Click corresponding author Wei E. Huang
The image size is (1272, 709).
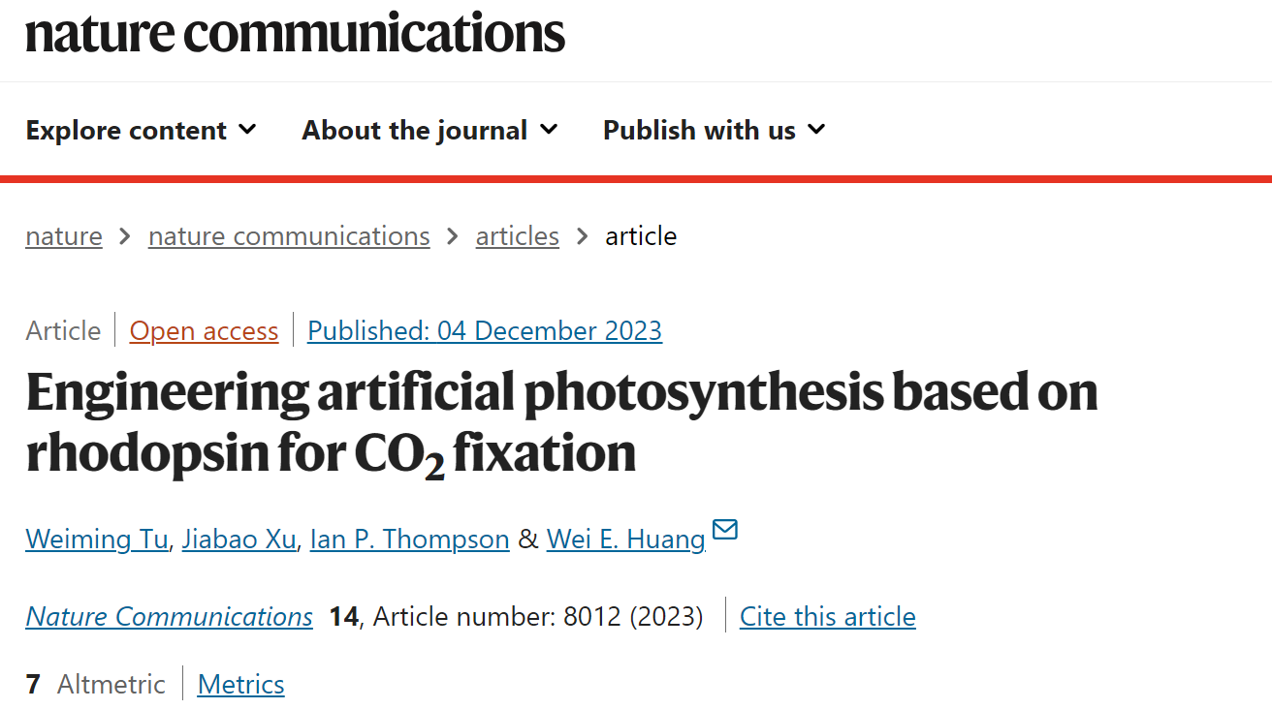click(626, 539)
